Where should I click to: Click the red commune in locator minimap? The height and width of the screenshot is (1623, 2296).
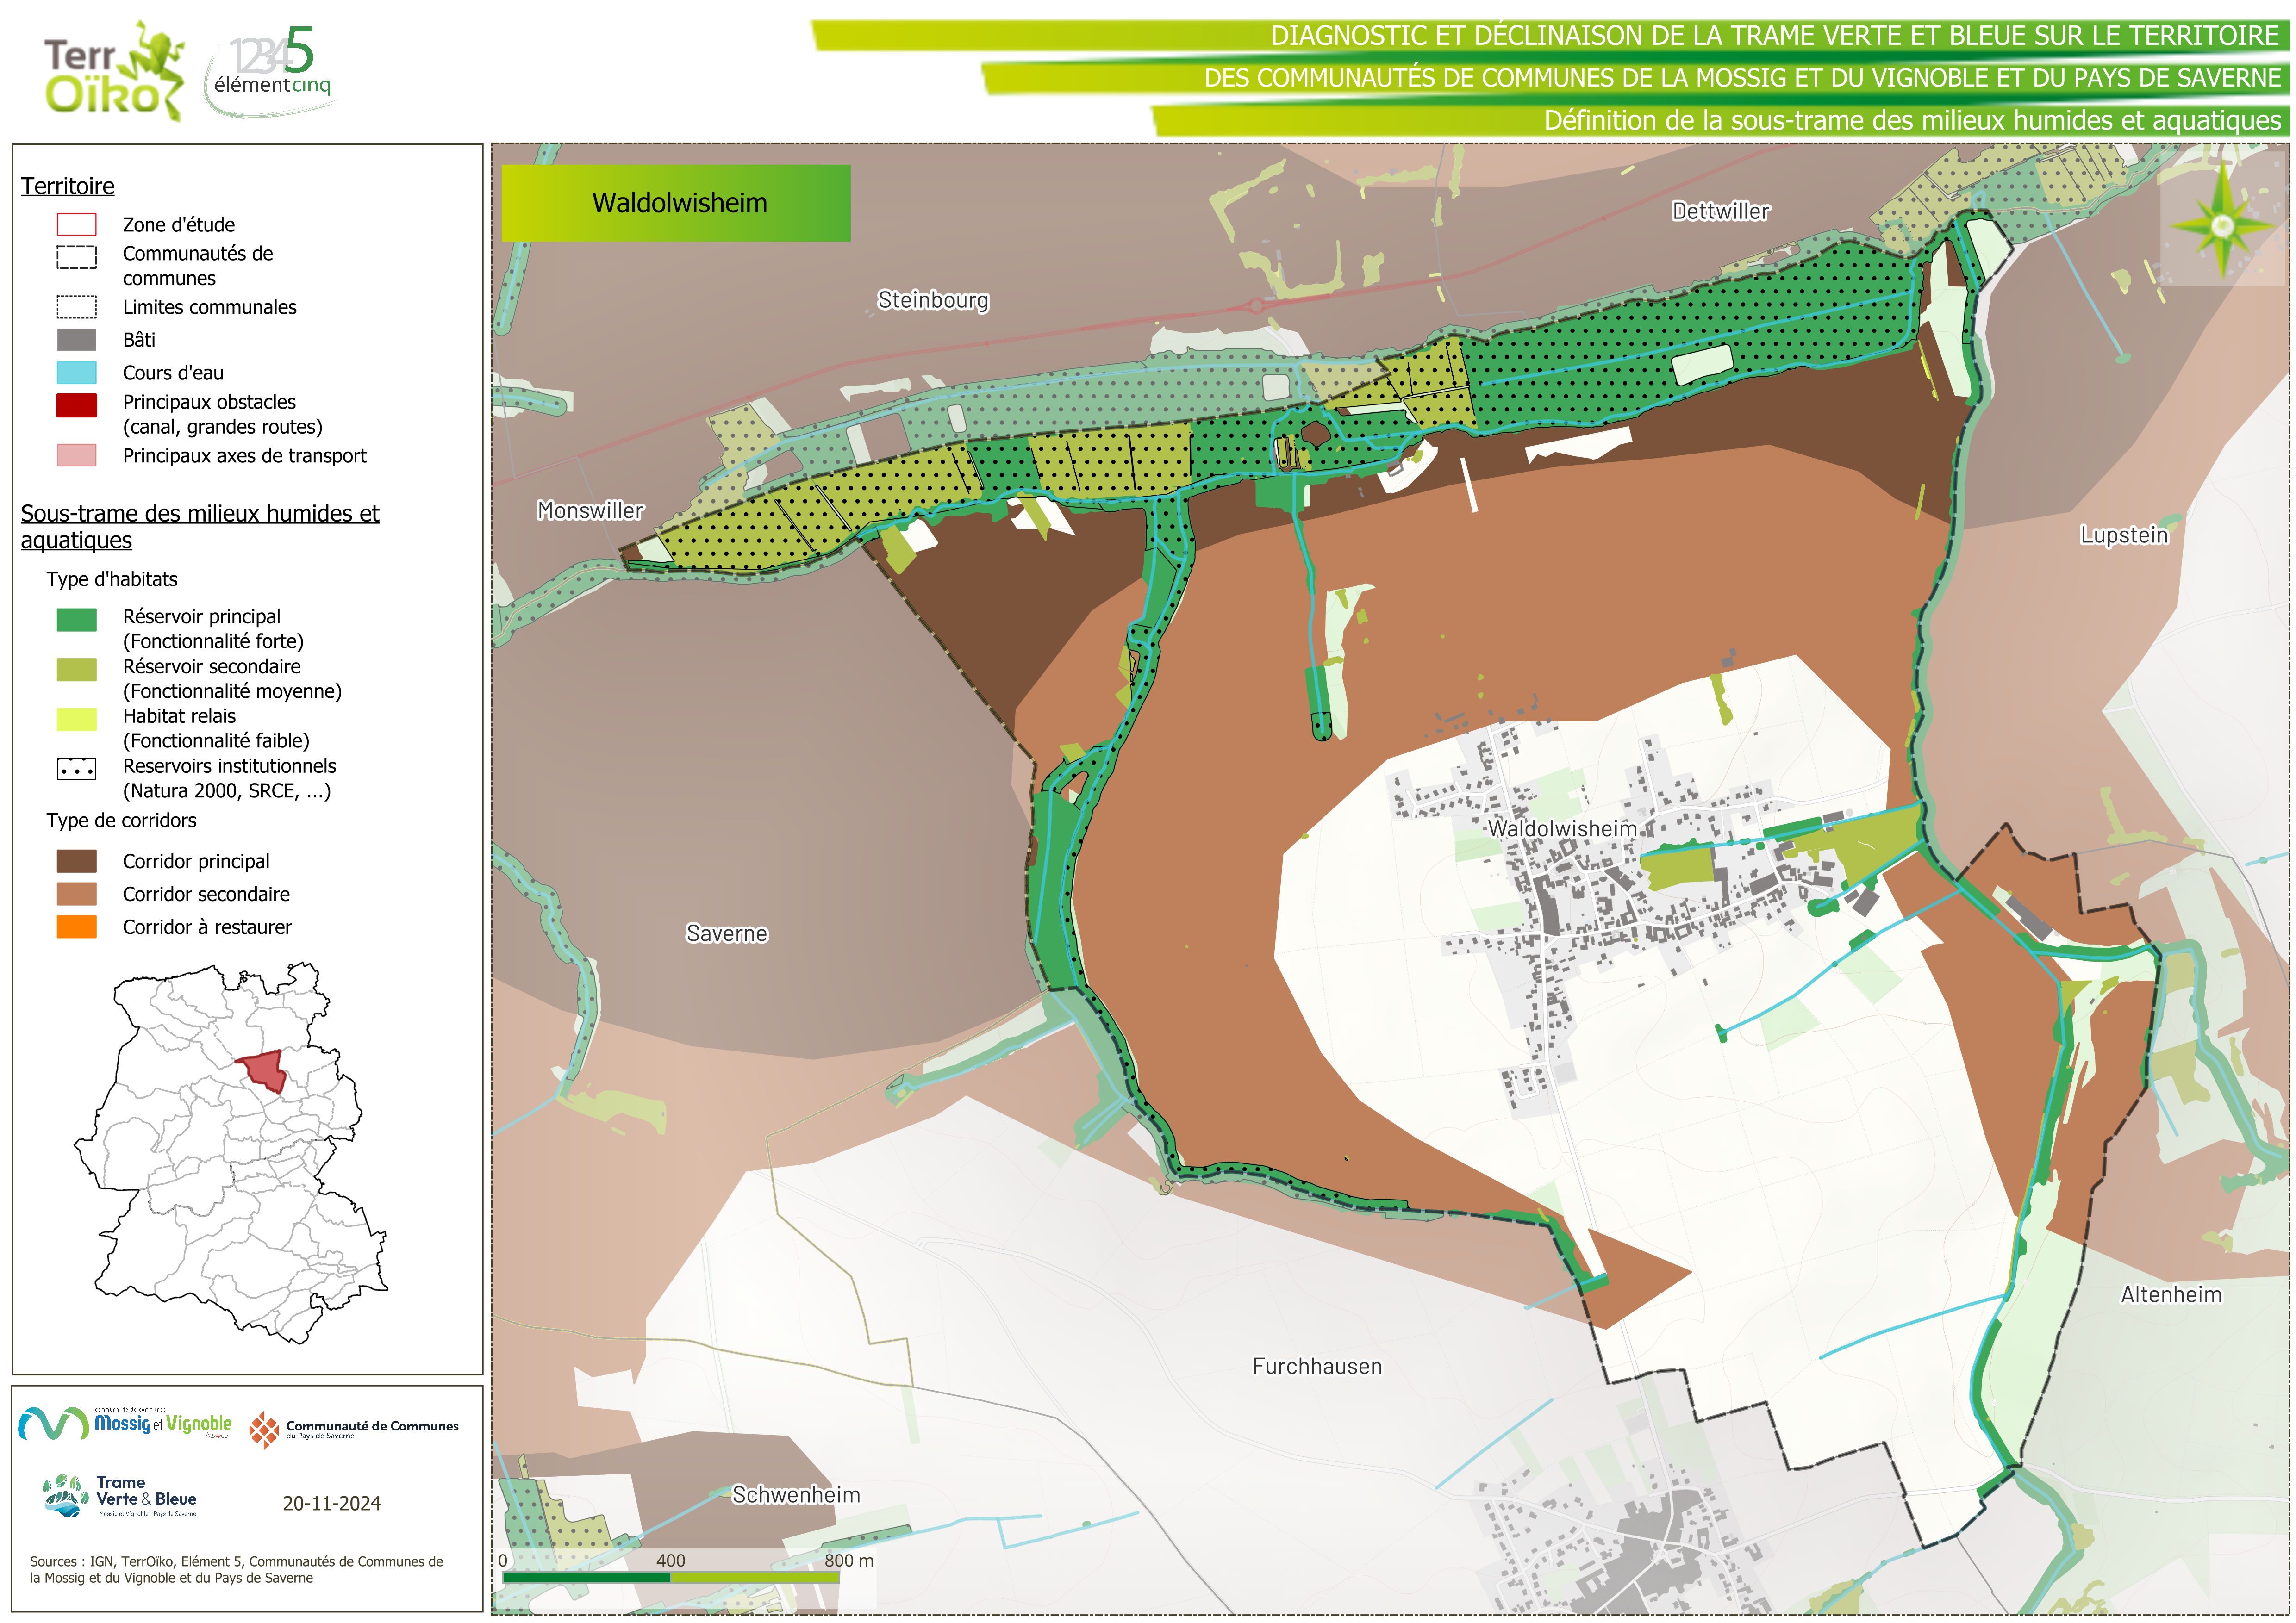click(x=264, y=1071)
